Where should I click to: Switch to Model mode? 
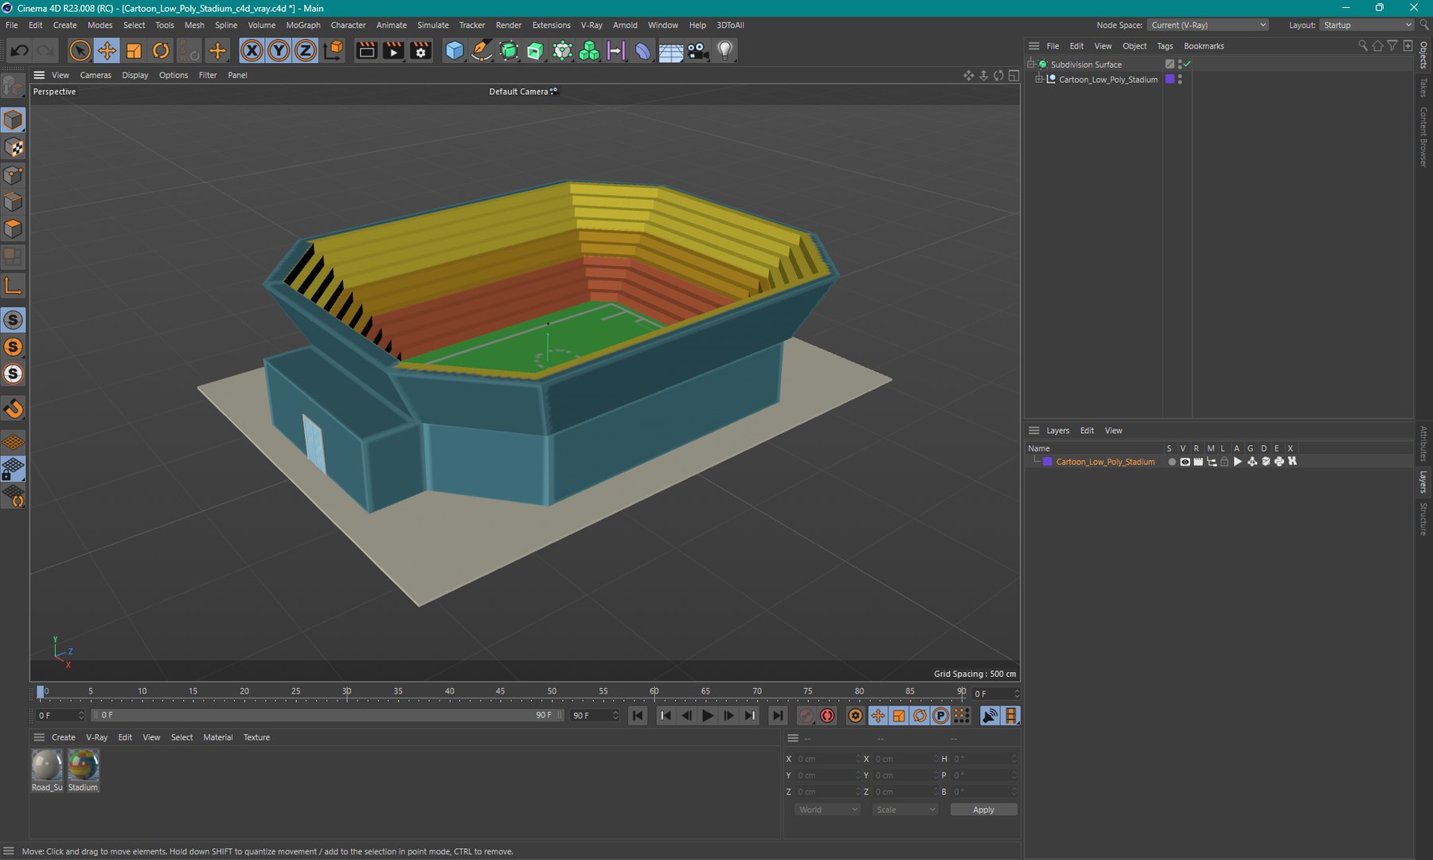pos(14,120)
